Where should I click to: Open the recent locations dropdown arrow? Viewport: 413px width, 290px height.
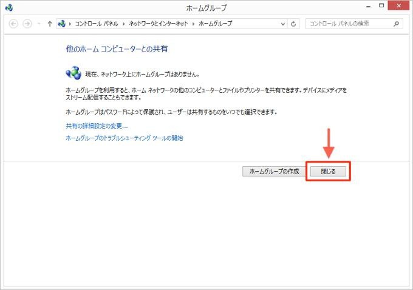click(39, 24)
